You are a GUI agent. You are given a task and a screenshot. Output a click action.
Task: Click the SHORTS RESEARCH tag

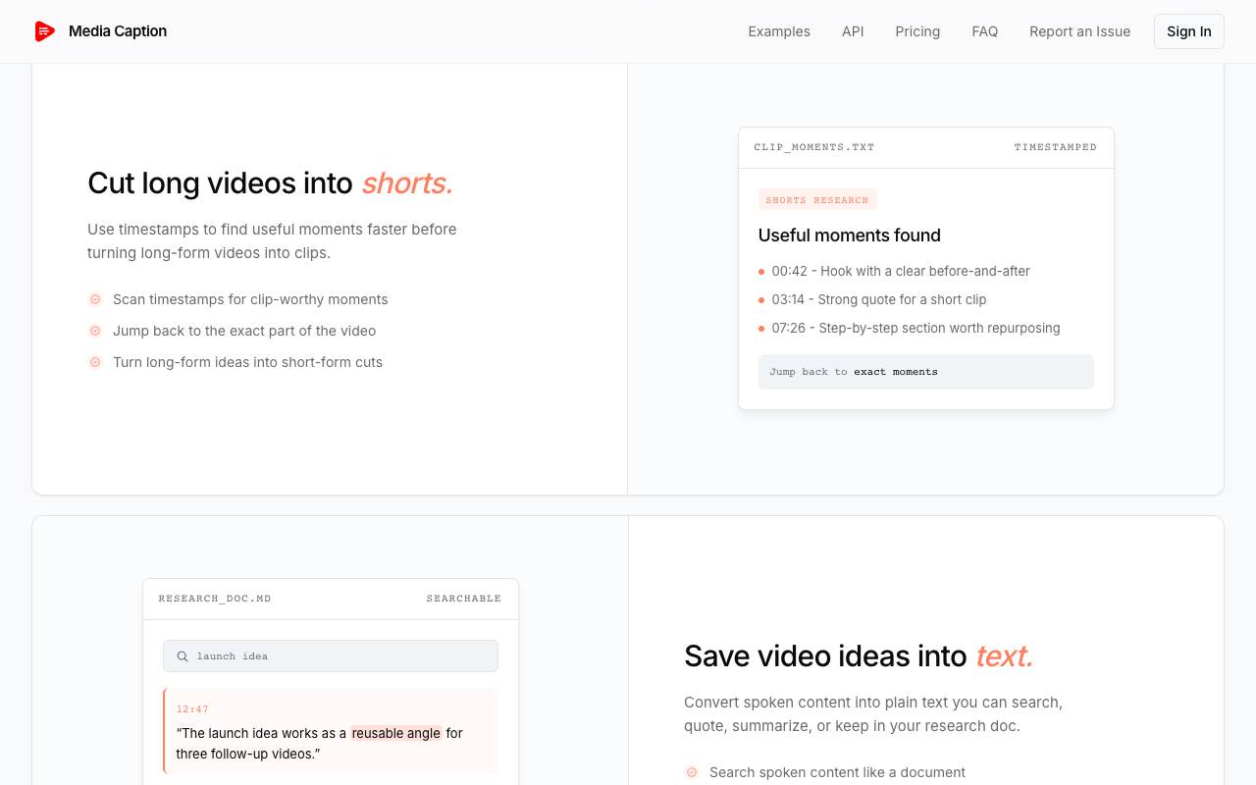click(817, 200)
